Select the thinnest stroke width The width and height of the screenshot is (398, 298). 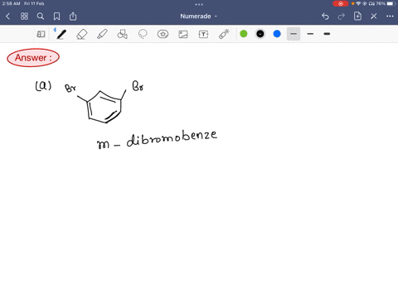[x=294, y=34]
